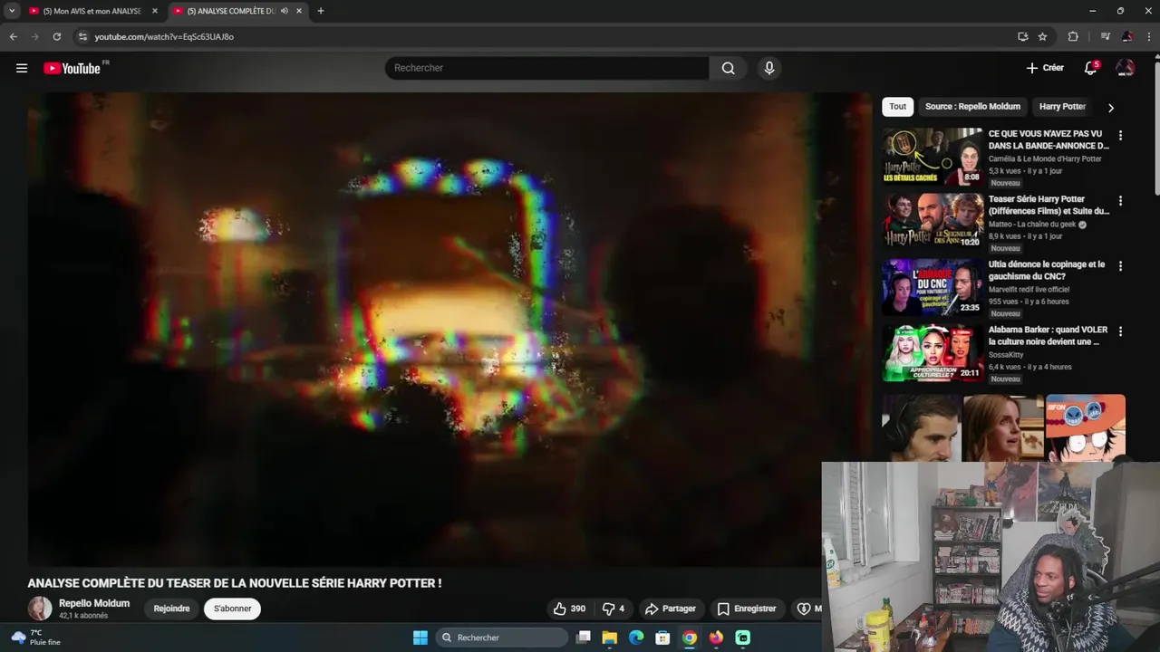The image size is (1160, 652).
Task: Switch to Chrome on the taskbar
Action: [690, 638]
